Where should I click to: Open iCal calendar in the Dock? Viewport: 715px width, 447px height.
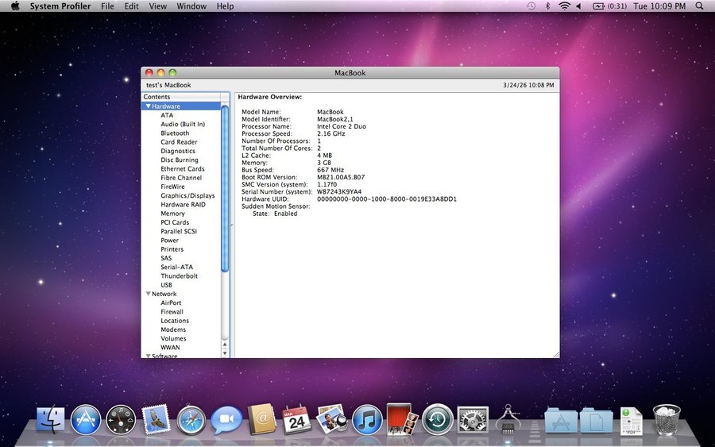pyautogui.click(x=297, y=419)
